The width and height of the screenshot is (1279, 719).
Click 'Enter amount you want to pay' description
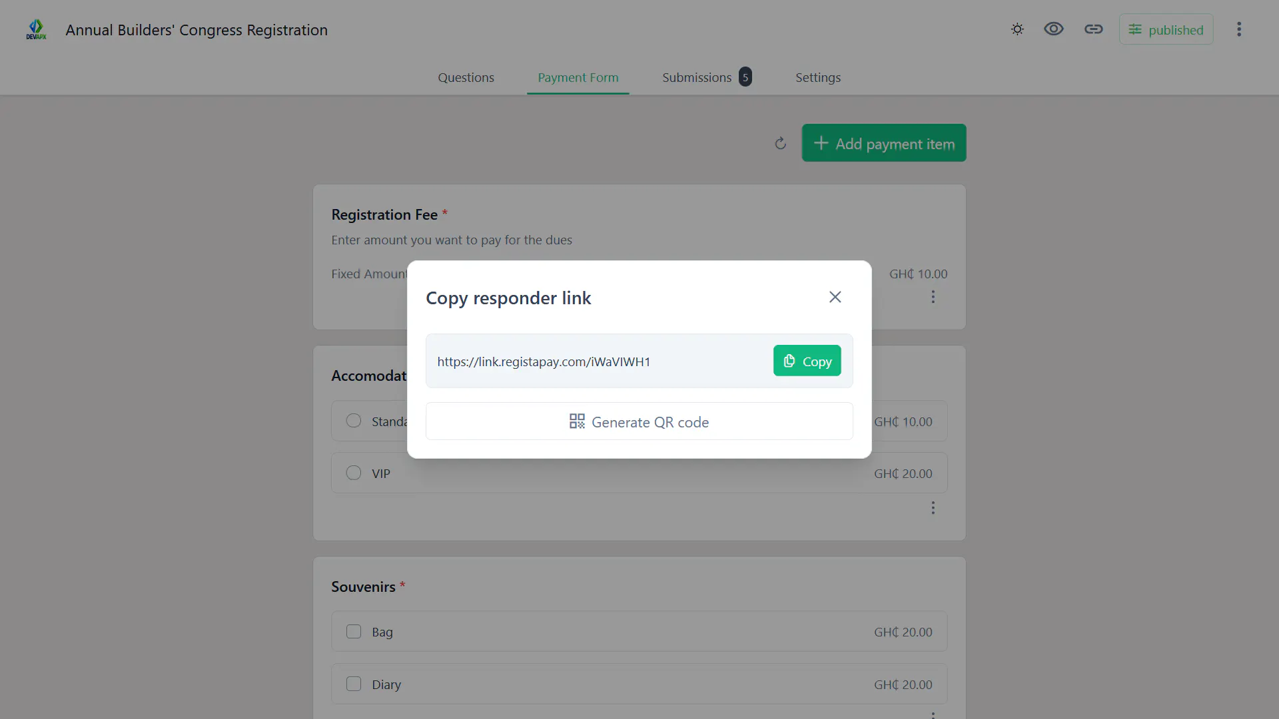click(x=452, y=240)
